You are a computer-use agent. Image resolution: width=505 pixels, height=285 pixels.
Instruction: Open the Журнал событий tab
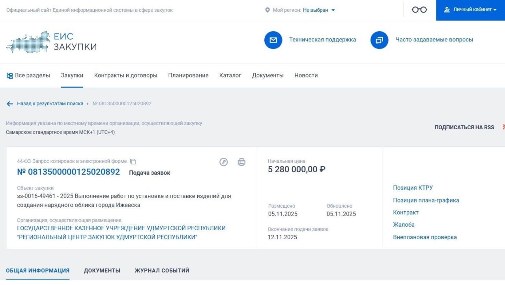click(x=162, y=270)
